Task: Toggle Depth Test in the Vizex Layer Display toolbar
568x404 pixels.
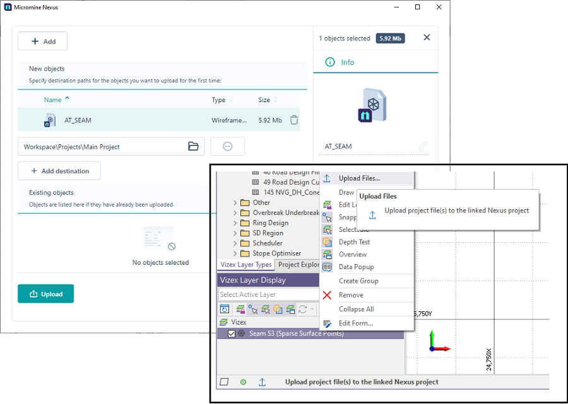Action: click(x=278, y=309)
